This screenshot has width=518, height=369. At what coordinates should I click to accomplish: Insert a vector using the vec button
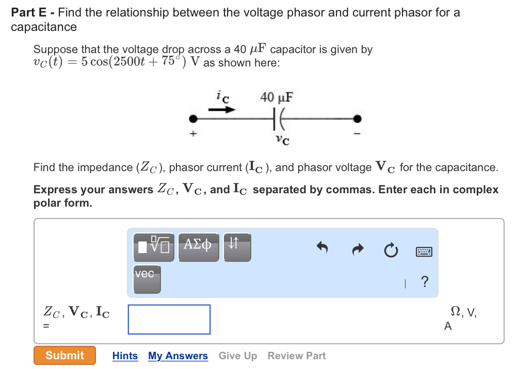tap(147, 279)
